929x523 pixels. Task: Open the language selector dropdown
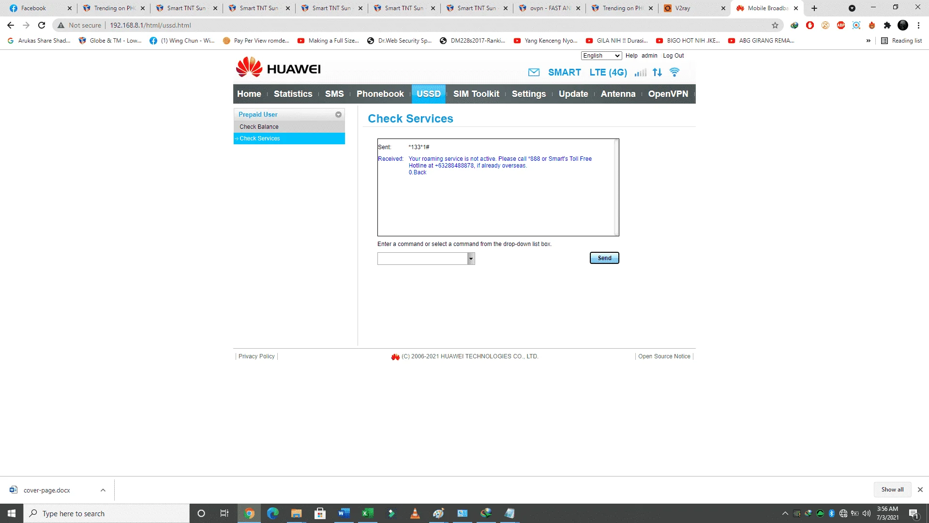point(601,56)
